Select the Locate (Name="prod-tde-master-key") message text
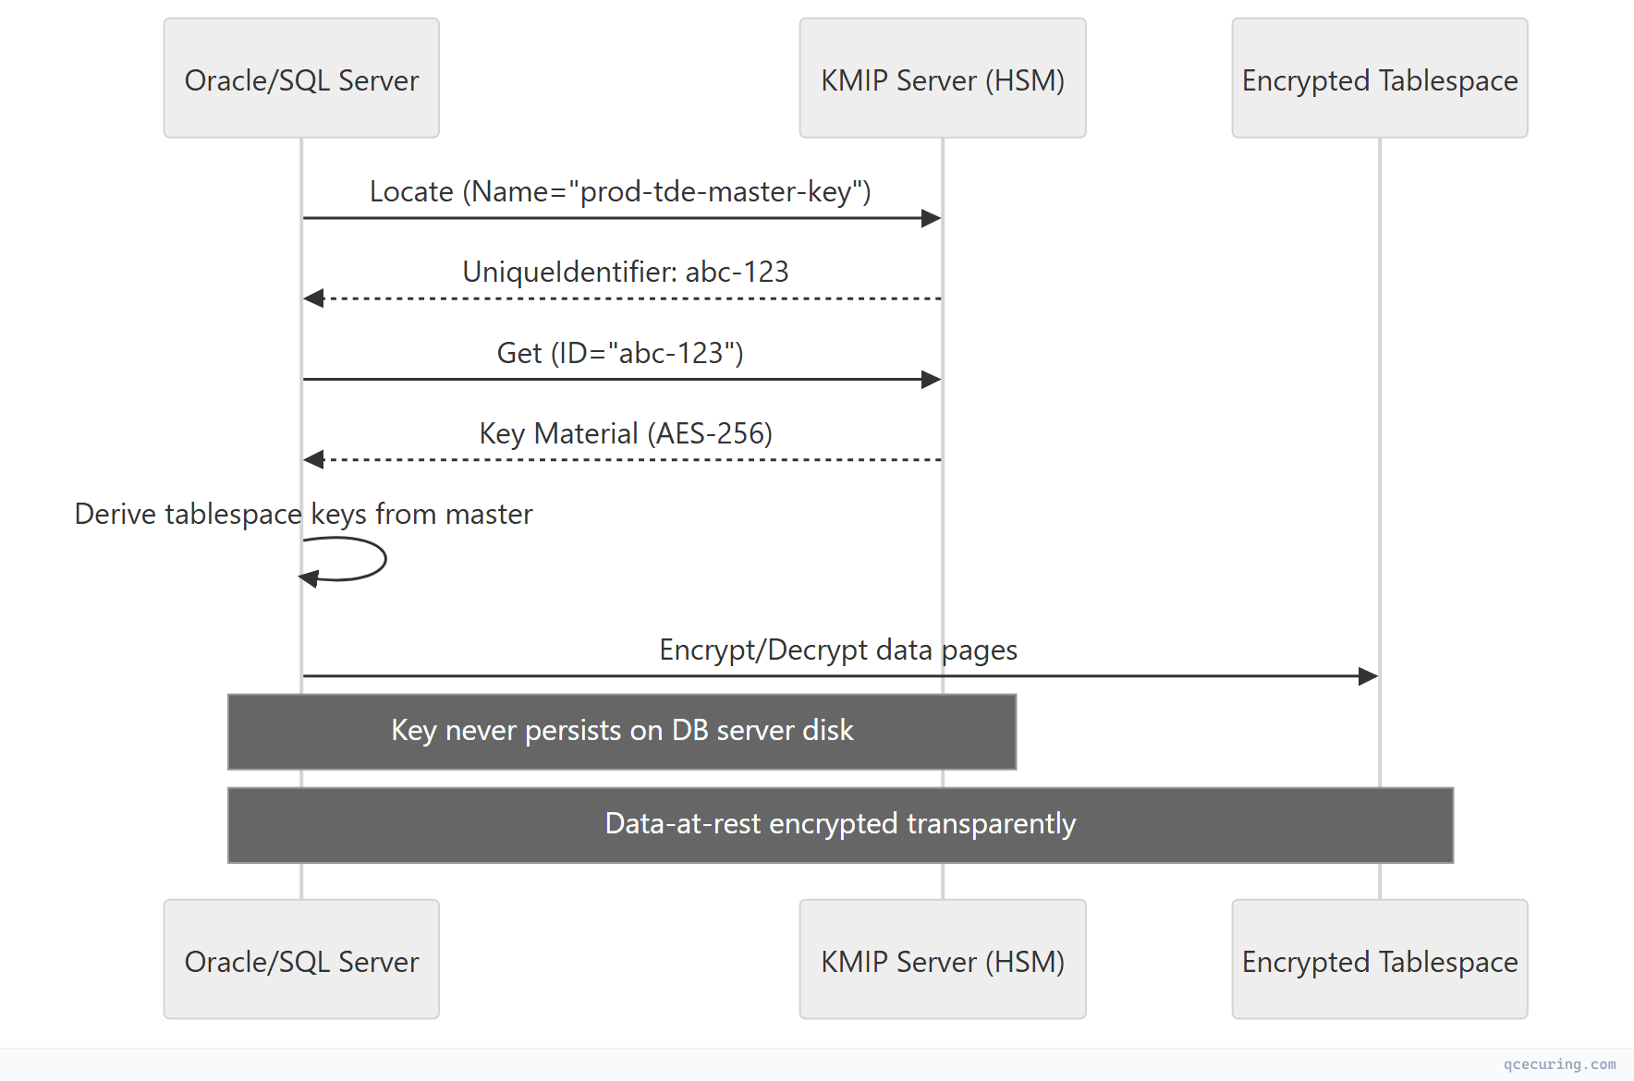 (620, 191)
